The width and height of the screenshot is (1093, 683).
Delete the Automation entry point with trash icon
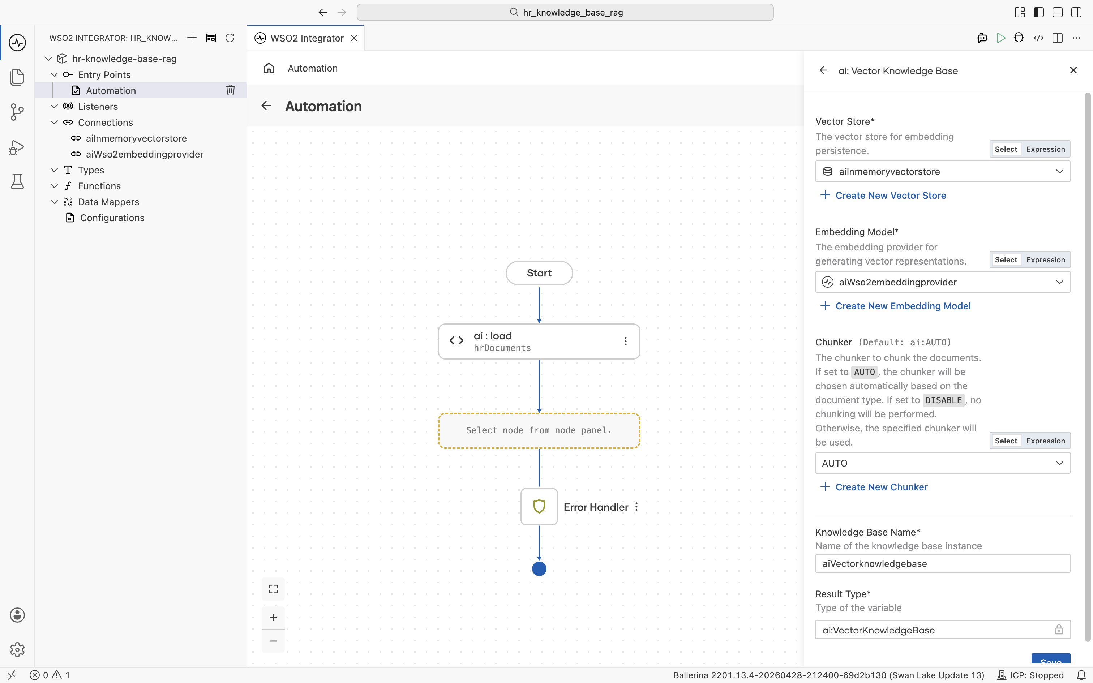(x=230, y=90)
